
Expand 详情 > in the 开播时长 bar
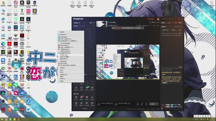180,23
